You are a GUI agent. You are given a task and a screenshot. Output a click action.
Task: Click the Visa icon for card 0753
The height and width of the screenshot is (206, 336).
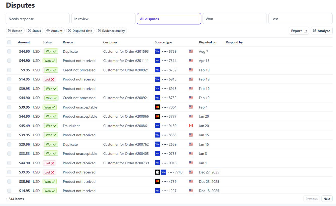(157, 154)
